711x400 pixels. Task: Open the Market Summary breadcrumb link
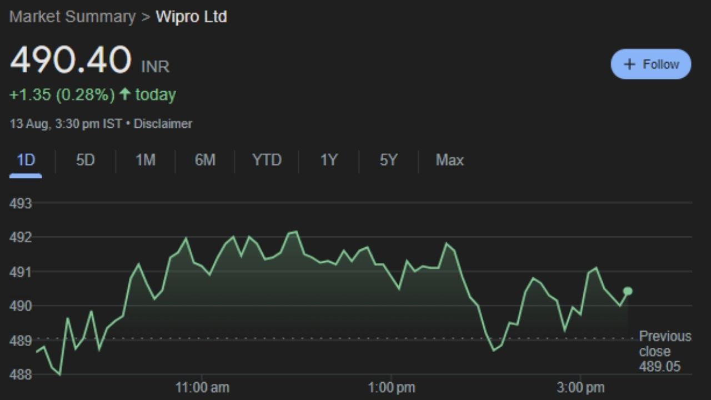pyautogui.click(x=73, y=17)
